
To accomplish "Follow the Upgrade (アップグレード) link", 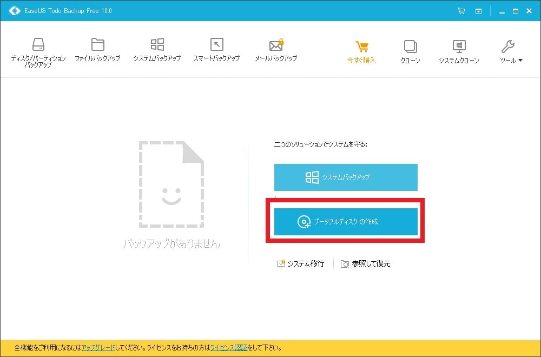I will (98, 348).
